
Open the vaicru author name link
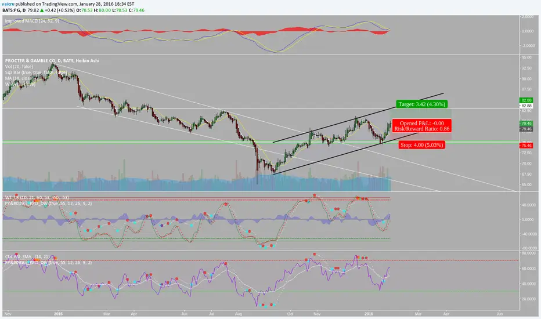(x=8, y=4)
